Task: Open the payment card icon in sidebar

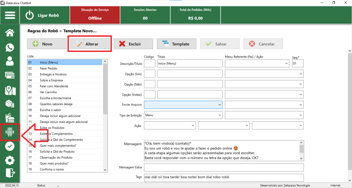Action: click(x=10, y=75)
